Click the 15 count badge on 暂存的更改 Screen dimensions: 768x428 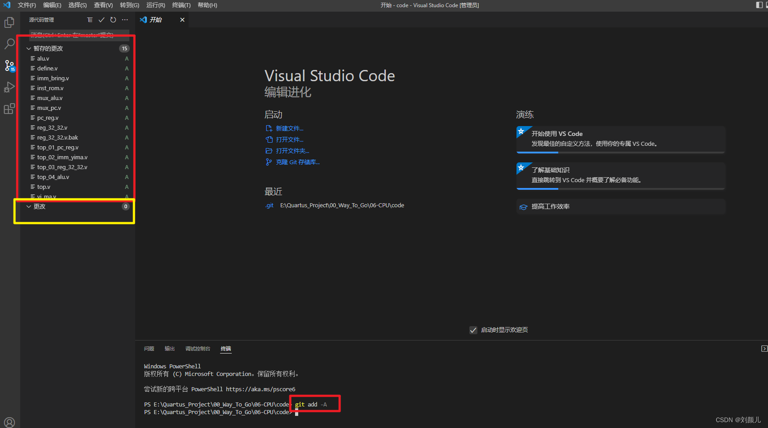124,48
